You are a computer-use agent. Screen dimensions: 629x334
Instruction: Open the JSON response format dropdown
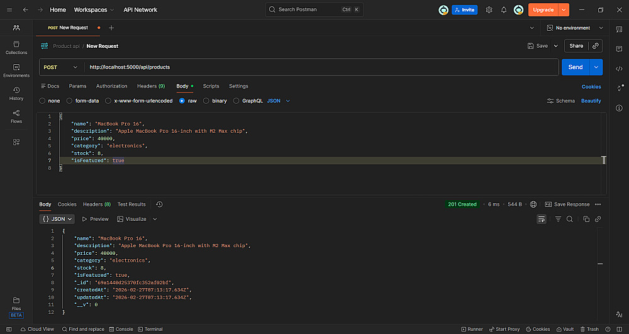pyautogui.click(x=57, y=219)
